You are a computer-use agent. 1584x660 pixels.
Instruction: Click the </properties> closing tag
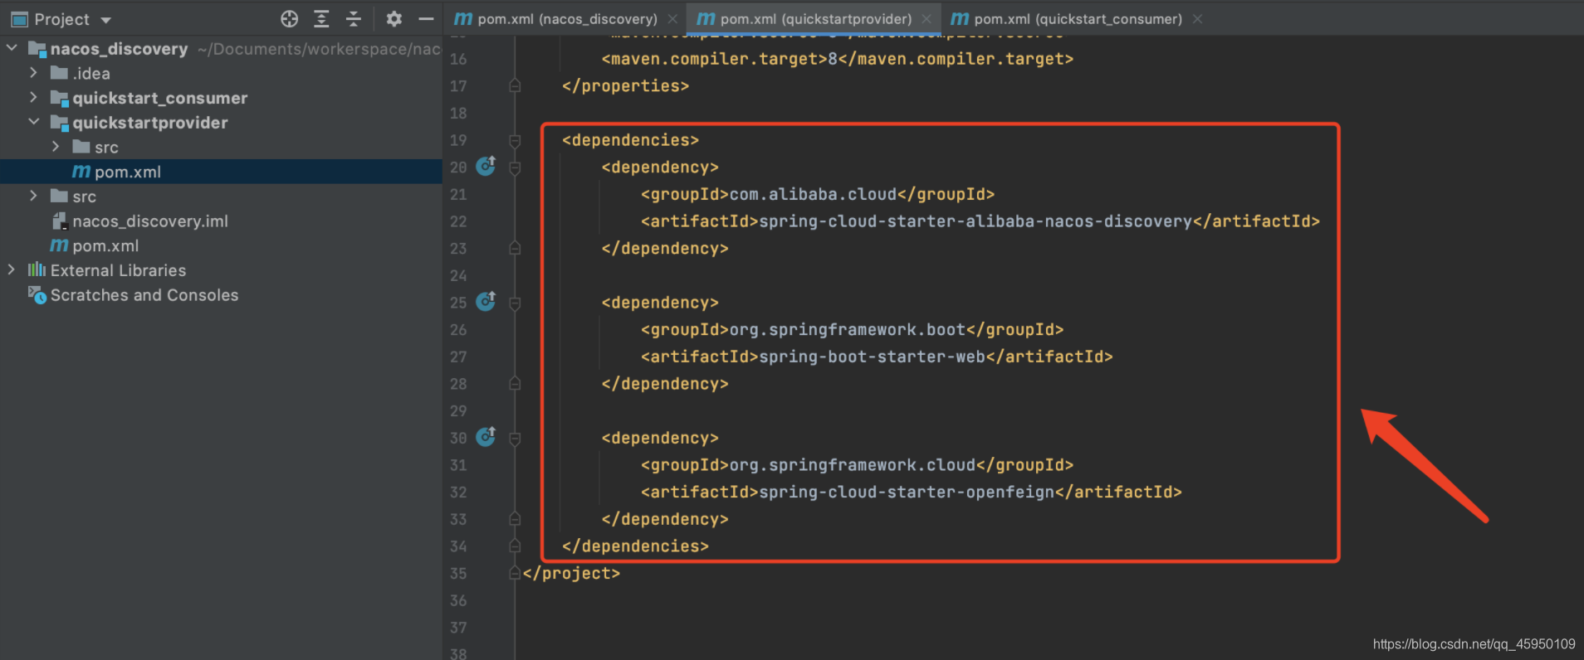pos(625,86)
